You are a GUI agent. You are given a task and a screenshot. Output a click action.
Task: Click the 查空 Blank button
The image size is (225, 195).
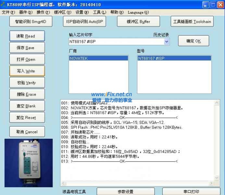[x=27, y=106]
